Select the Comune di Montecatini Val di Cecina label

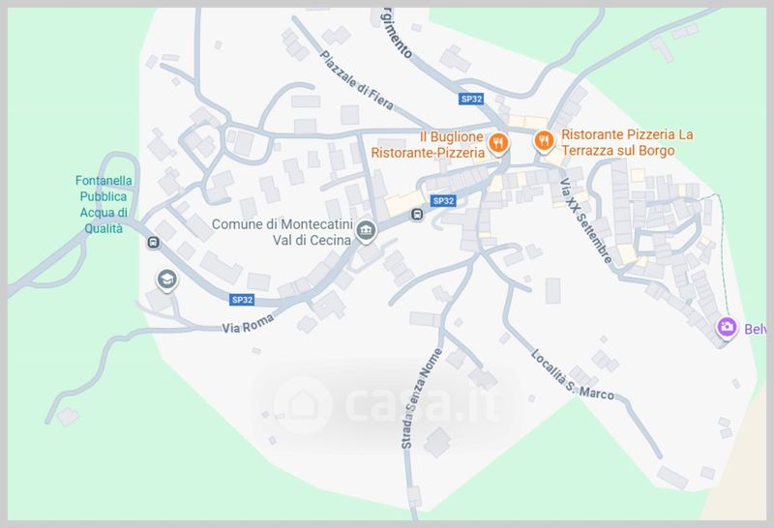[282, 232]
